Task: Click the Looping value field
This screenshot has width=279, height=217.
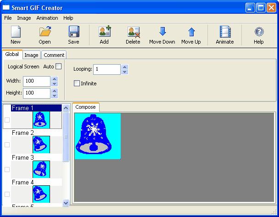Action: coord(107,69)
